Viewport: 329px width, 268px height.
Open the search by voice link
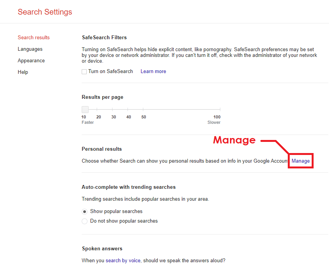123,260
